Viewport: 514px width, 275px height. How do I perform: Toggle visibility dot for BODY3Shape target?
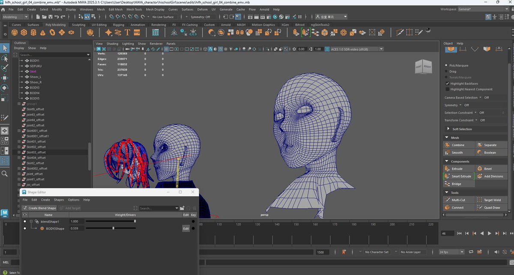[x=25, y=228]
